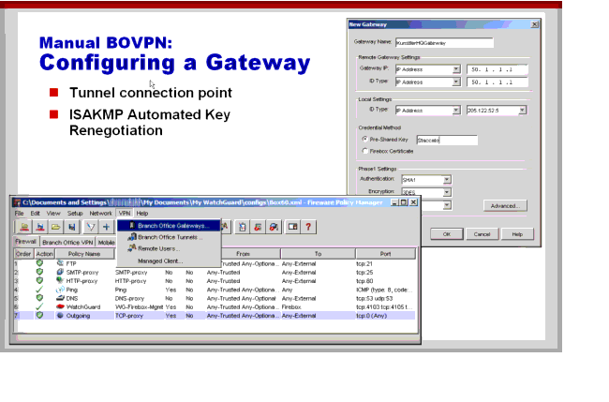Click the add policy plus icon
Image resolution: width=609 pixels, height=402 pixels.
[x=107, y=227]
